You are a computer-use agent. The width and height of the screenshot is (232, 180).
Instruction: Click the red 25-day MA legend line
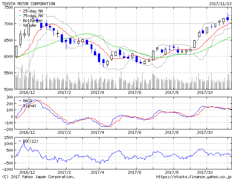point(20,11)
